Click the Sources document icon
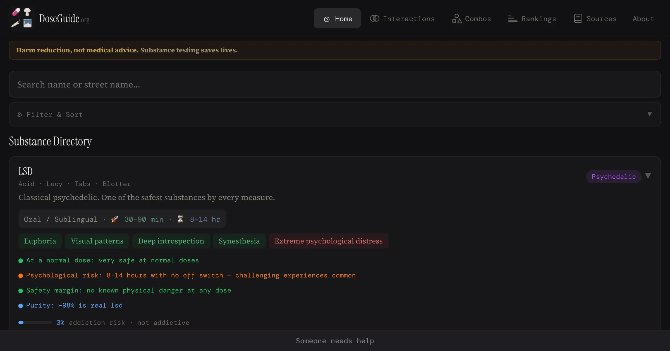The image size is (670, 351). pos(578,19)
